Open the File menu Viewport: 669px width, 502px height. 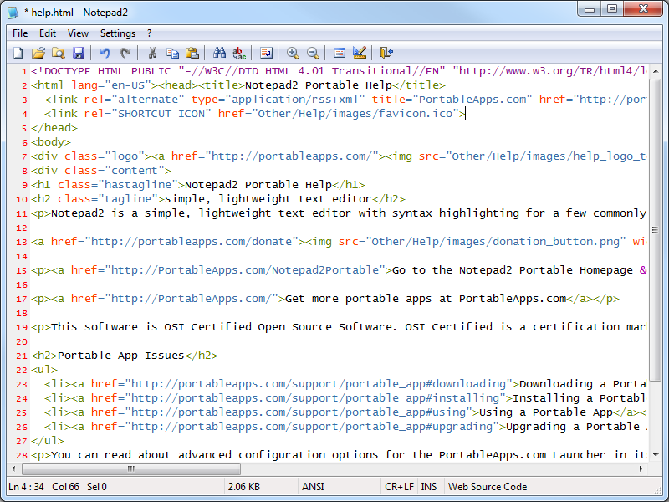click(20, 33)
